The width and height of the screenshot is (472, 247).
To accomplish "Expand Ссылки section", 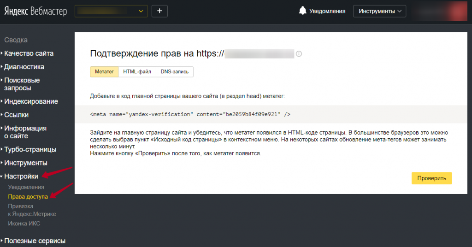I will (16, 115).
